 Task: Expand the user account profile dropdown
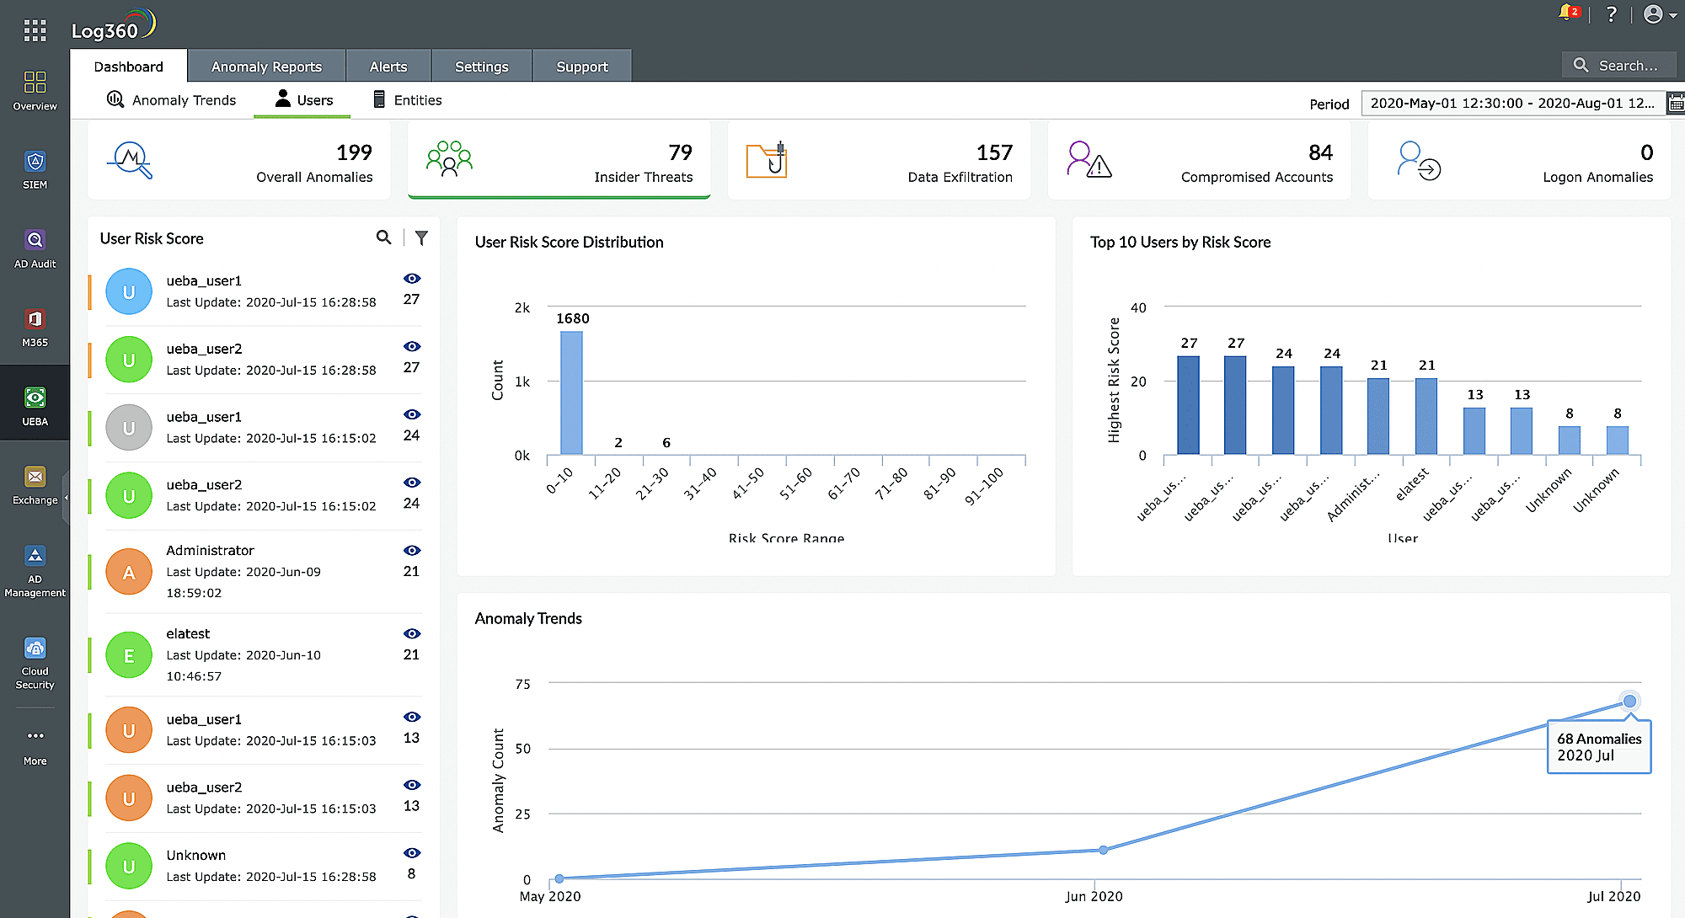click(x=1660, y=14)
